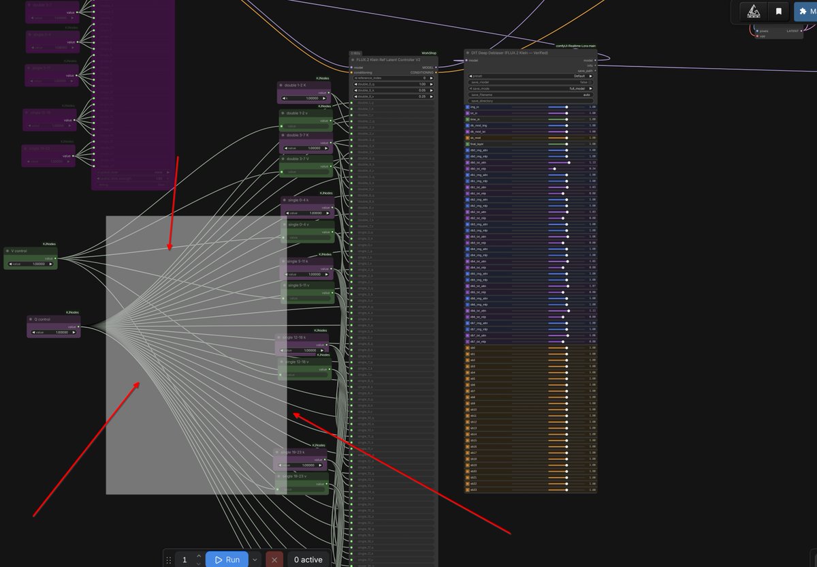Click the bookmark icon in the top toolbar
This screenshot has height=567, width=817.
pyautogui.click(x=778, y=12)
